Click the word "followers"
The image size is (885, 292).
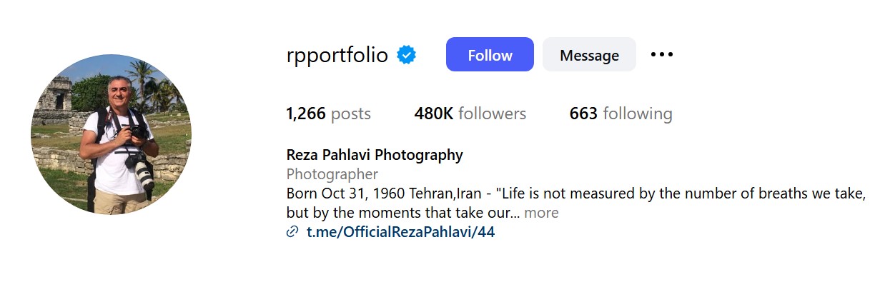[x=492, y=114]
